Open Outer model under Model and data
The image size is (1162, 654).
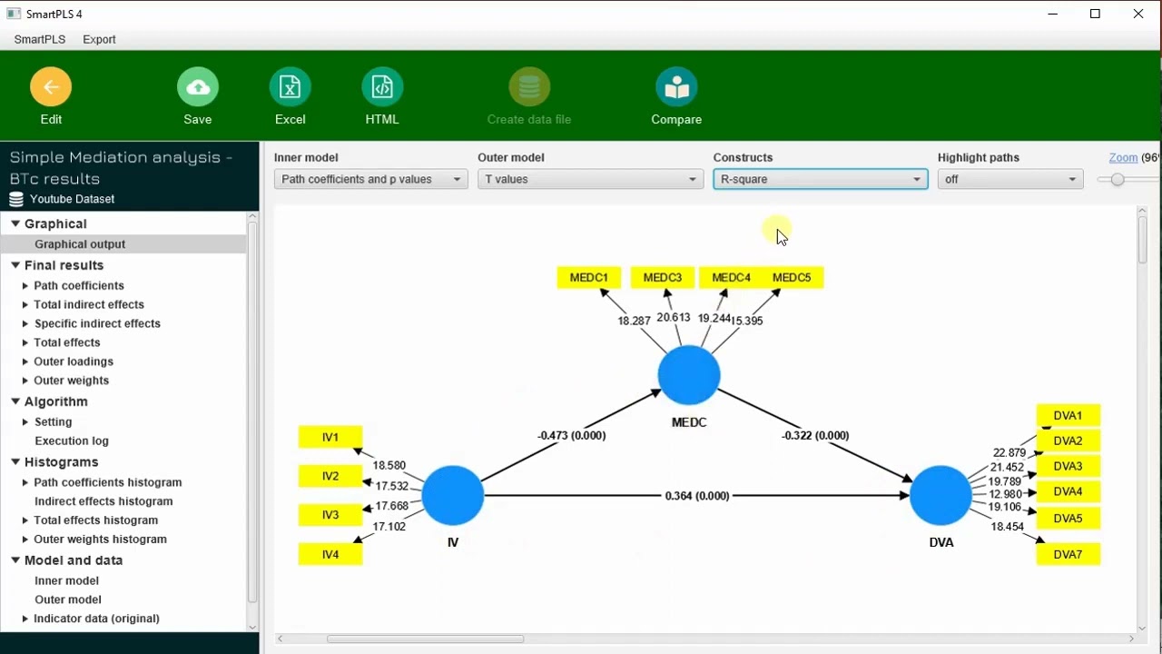click(68, 599)
